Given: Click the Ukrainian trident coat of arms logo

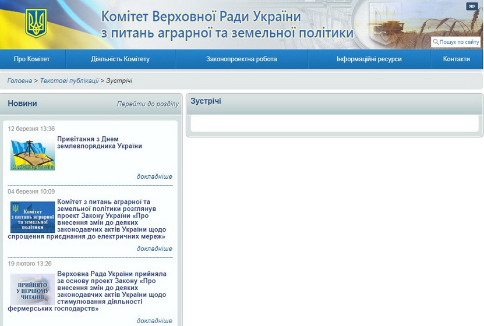Looking at the screenshot, I should [x=36, y=23].
